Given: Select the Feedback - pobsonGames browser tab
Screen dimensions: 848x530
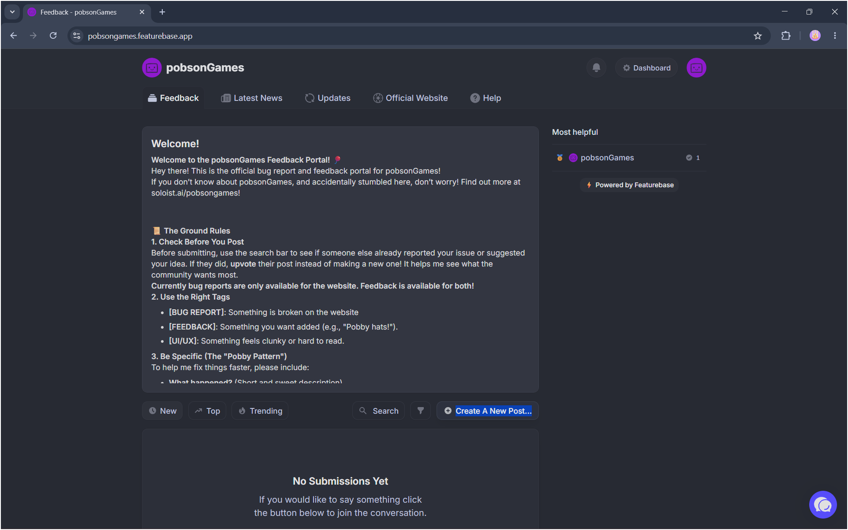Looking at the screenshot, I should [x=86, y=12].
